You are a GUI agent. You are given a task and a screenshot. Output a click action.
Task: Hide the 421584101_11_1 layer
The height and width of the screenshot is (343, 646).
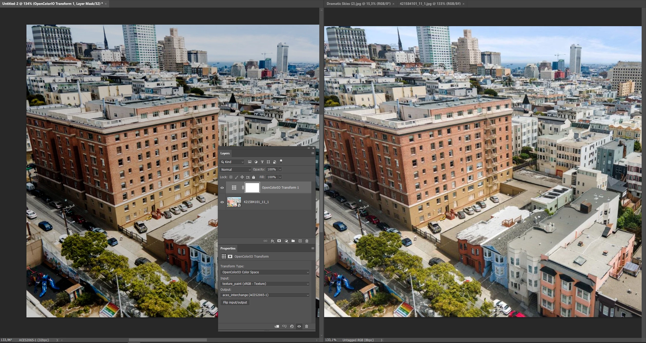pos(222,202)
